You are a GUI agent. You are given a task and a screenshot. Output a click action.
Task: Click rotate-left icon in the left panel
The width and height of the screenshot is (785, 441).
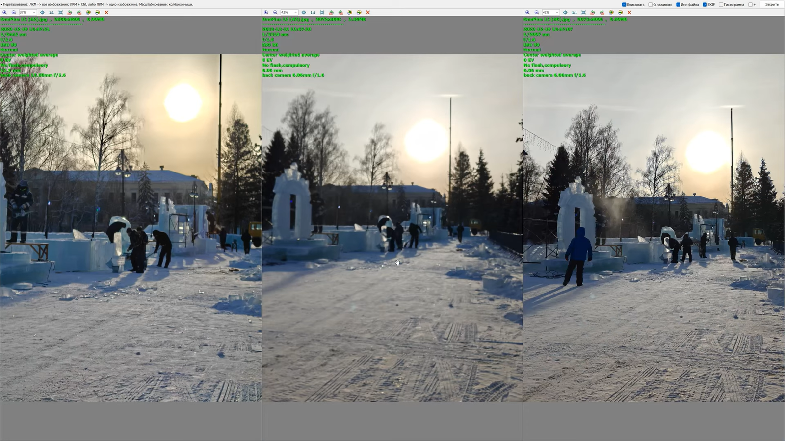tap(70, 12)
